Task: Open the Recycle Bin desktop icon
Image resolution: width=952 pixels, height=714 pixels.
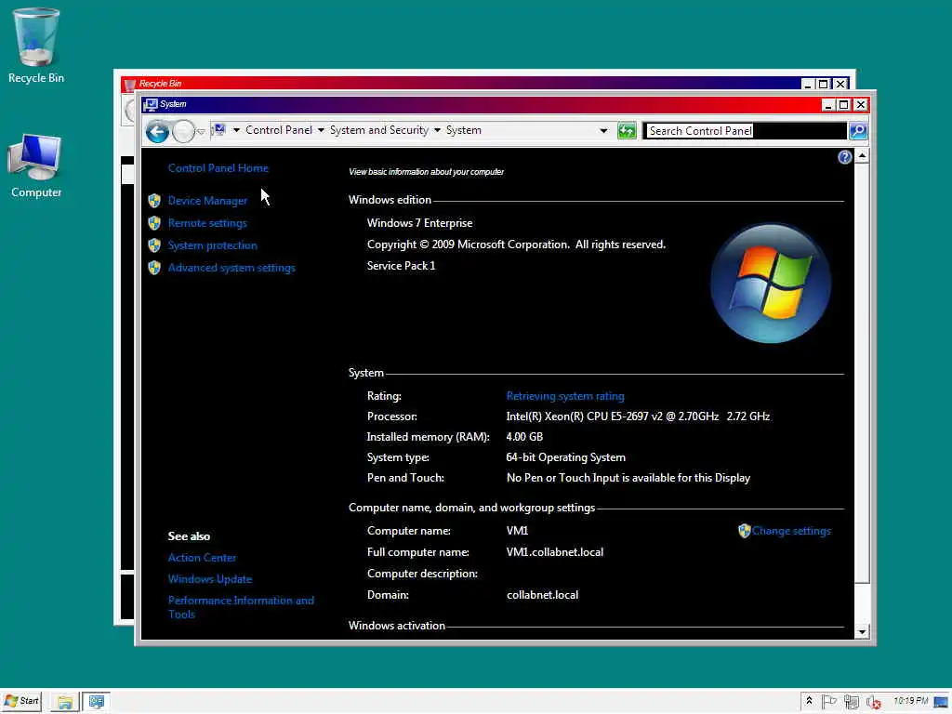Action: point(36,46)
